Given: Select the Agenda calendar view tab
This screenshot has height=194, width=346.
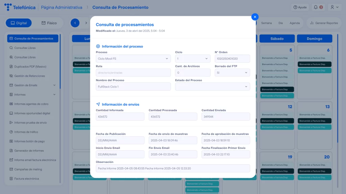Looking at the screenshot, I should 295,23.
